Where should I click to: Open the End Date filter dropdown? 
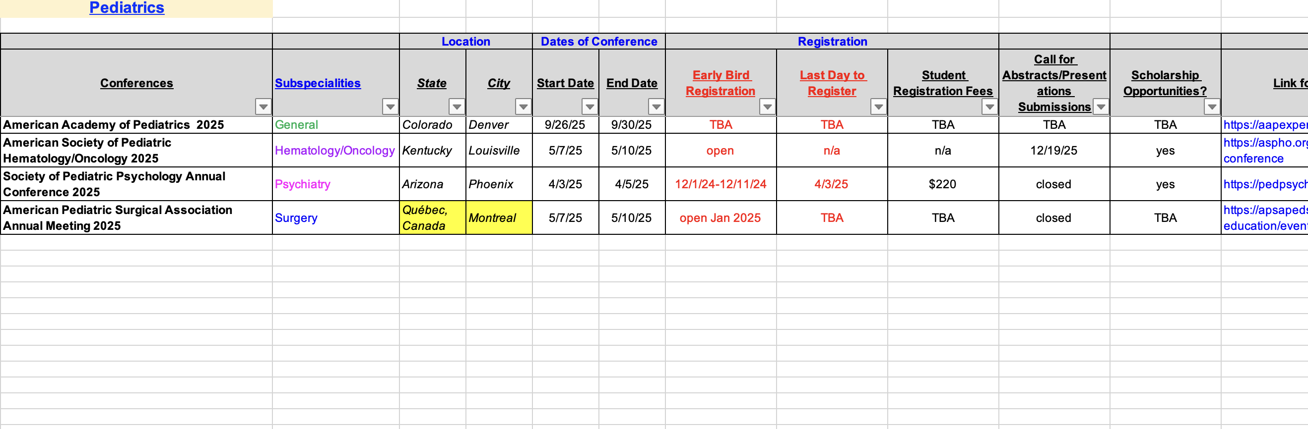[x=656, y=107]
